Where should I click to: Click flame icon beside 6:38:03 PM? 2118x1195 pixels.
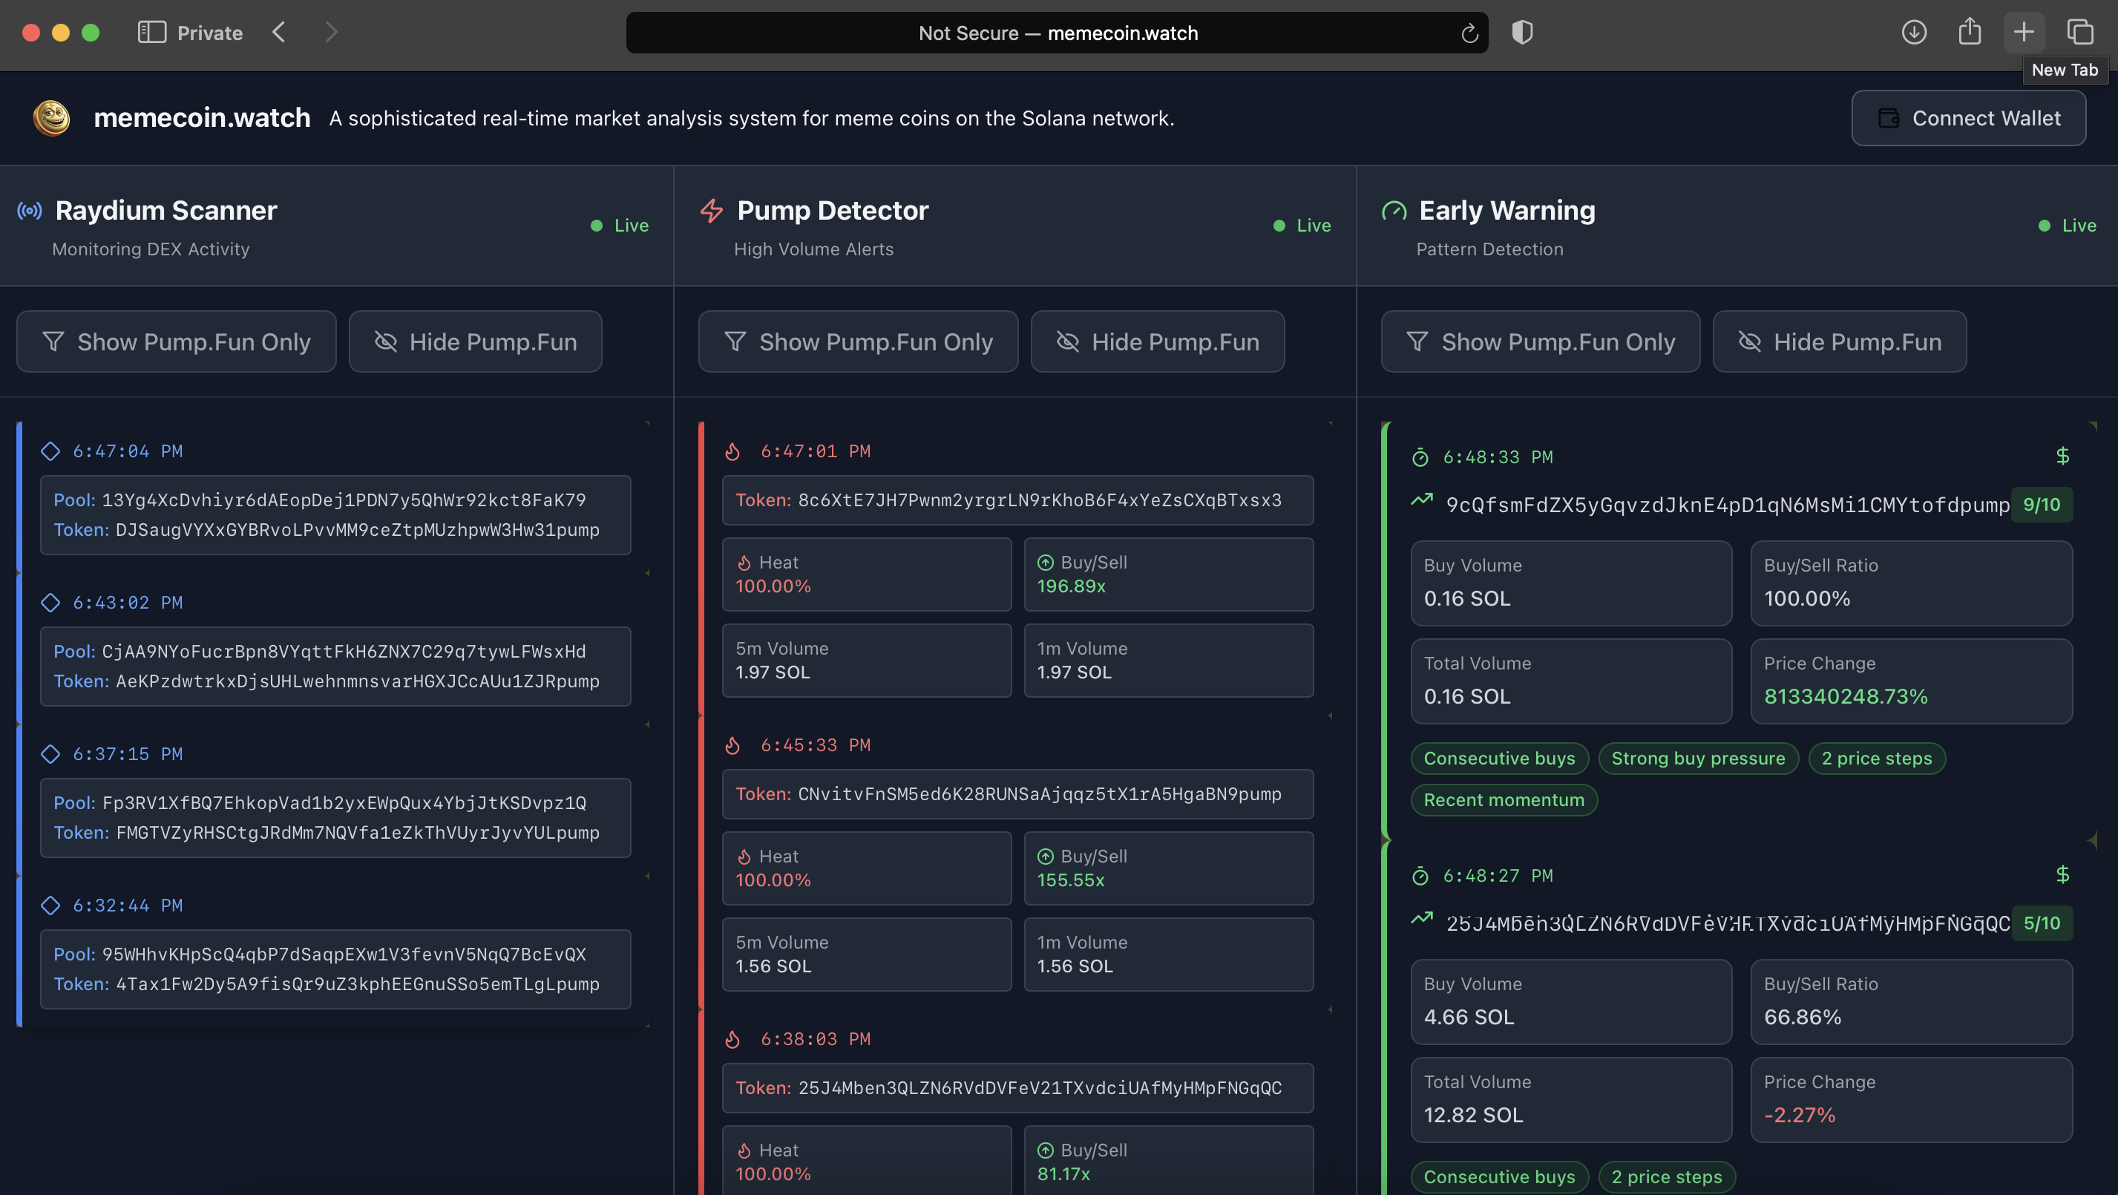point(732,1038)
